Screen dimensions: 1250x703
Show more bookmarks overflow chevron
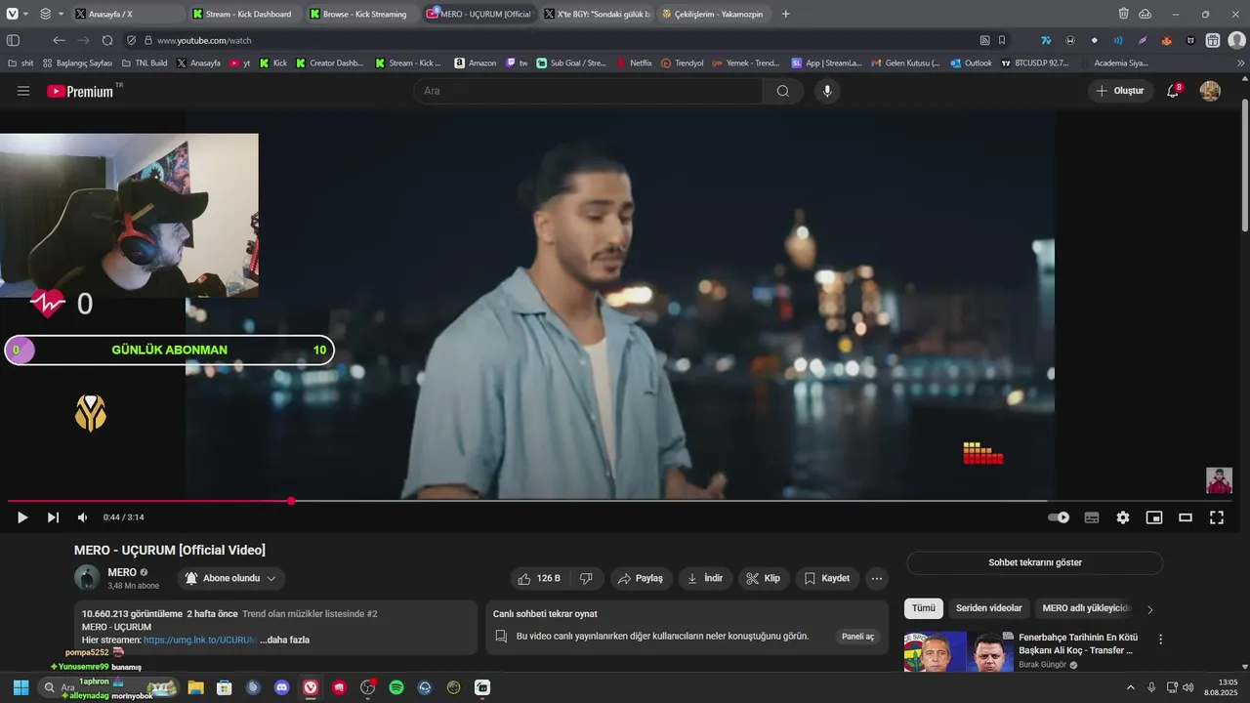pos(1240,62)
